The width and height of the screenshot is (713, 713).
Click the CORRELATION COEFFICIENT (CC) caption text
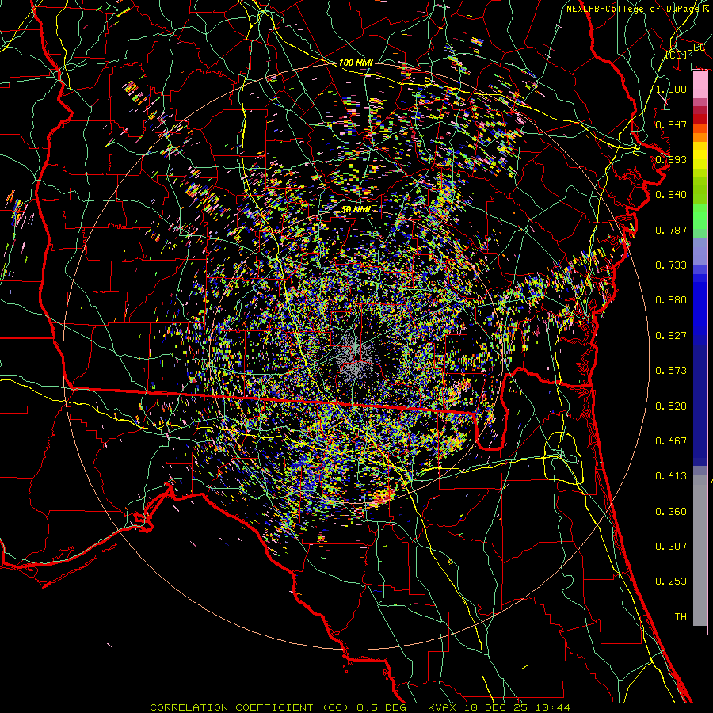[x=250, y=707]
